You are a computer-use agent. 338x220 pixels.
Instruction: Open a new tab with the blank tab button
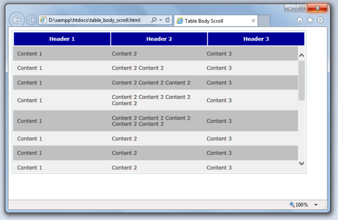(x=264, y=21)
